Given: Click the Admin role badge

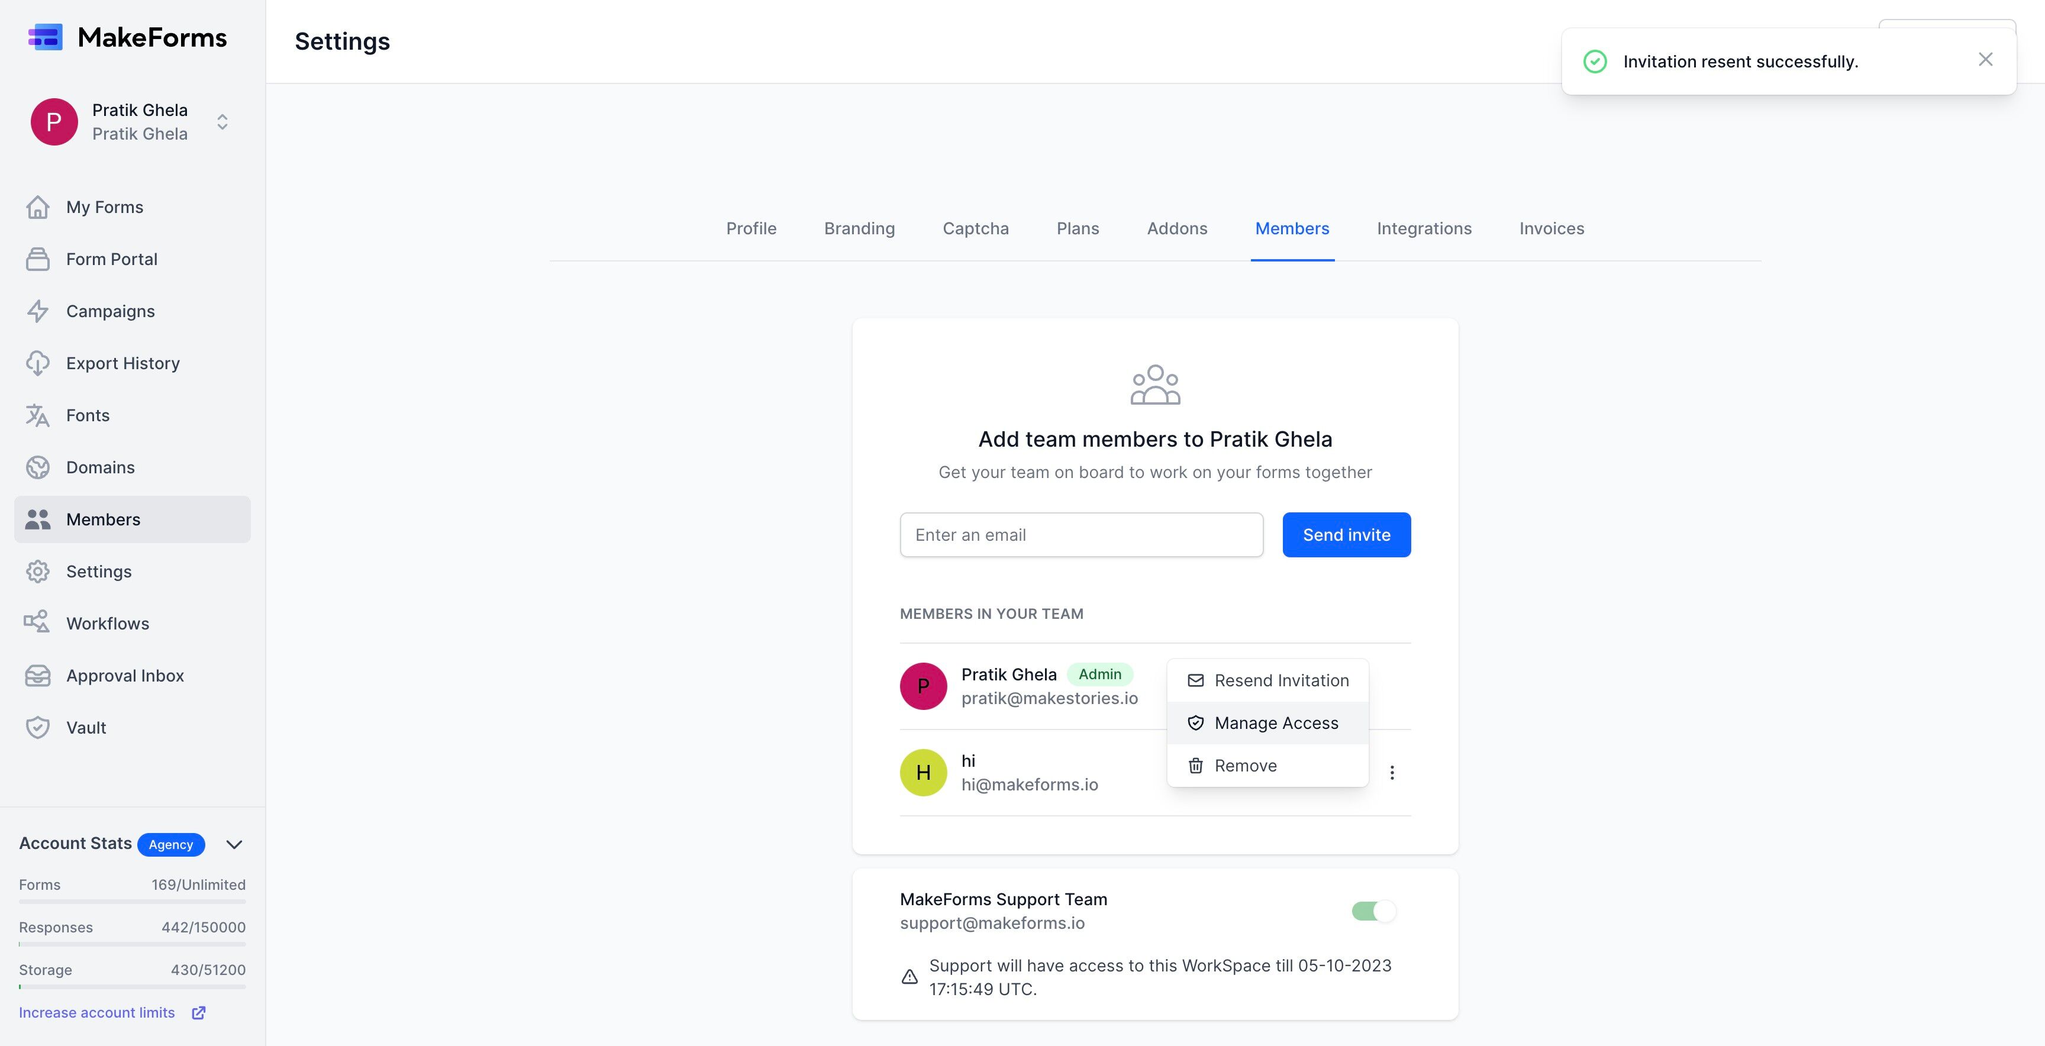Looking at the screenshot, I should click(x=1099, y=674).
